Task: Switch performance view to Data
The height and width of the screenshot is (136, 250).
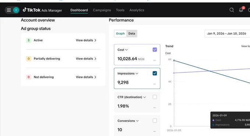Action: 132,33
